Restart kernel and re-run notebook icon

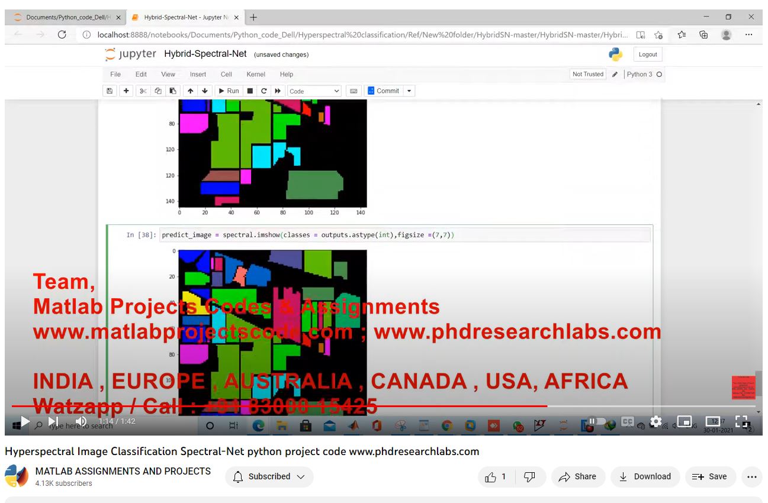coord(278,91)
